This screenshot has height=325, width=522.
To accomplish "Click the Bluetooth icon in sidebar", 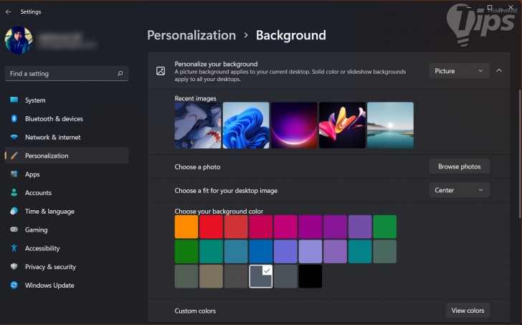I will tap(14, 118).
